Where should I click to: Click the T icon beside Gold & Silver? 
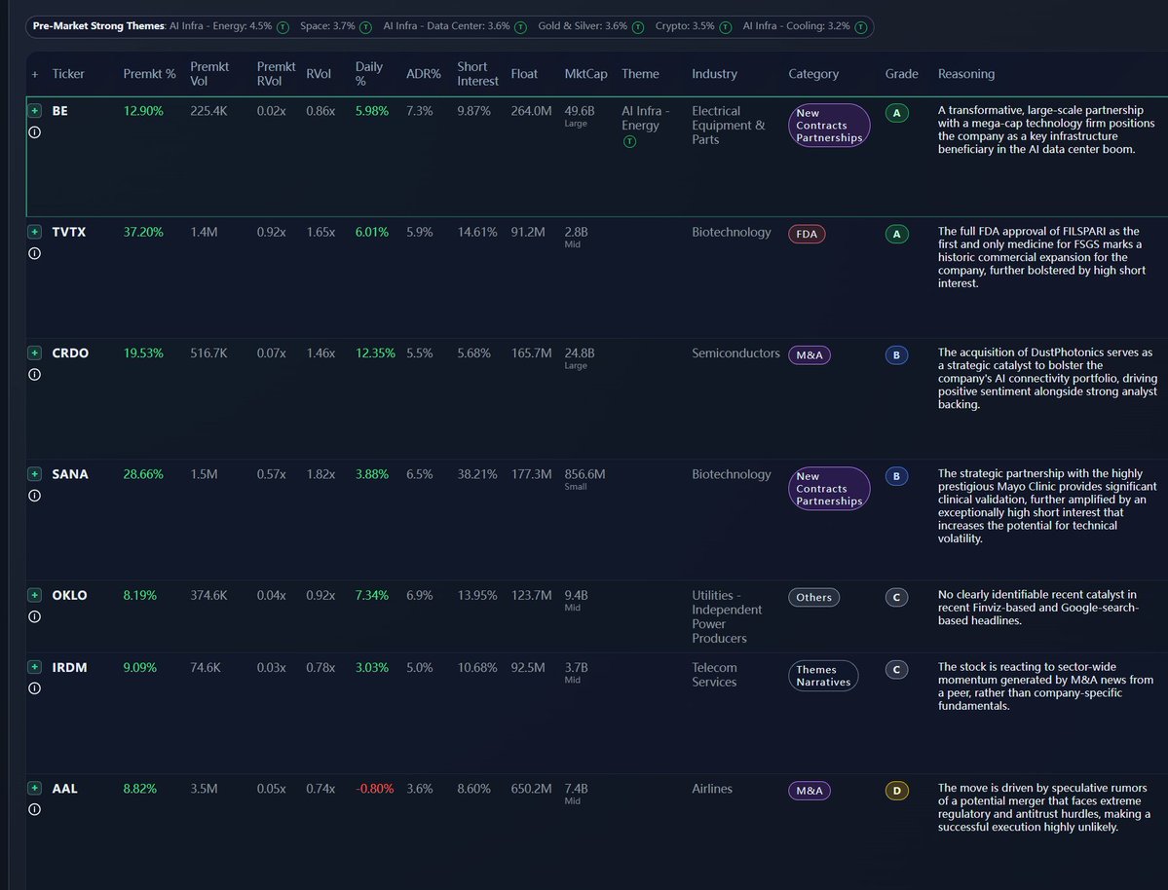pos(638,27)
